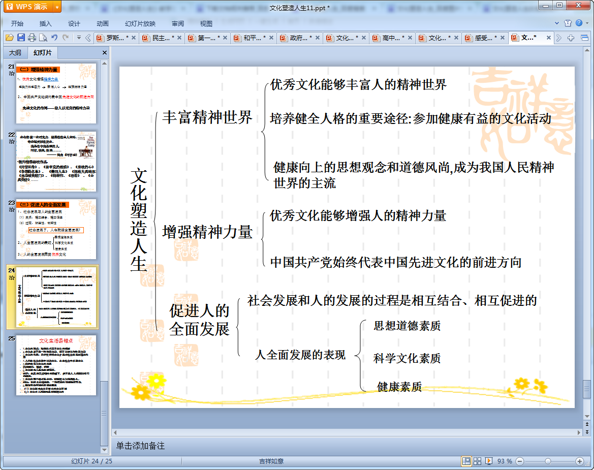The width and height of the screenshot is (594, 470).
Task: Click animation star icon under slide 23
Action: click(12, 210)
